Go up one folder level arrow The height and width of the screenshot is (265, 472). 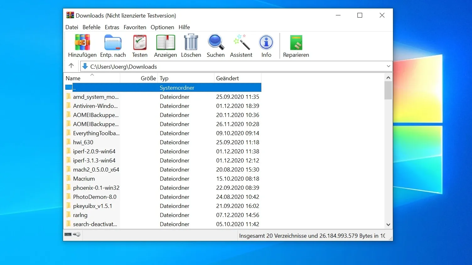[x=71, y=66]
